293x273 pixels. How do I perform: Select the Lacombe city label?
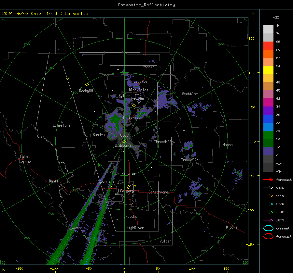pyautogui.click(x=140, y=81)
